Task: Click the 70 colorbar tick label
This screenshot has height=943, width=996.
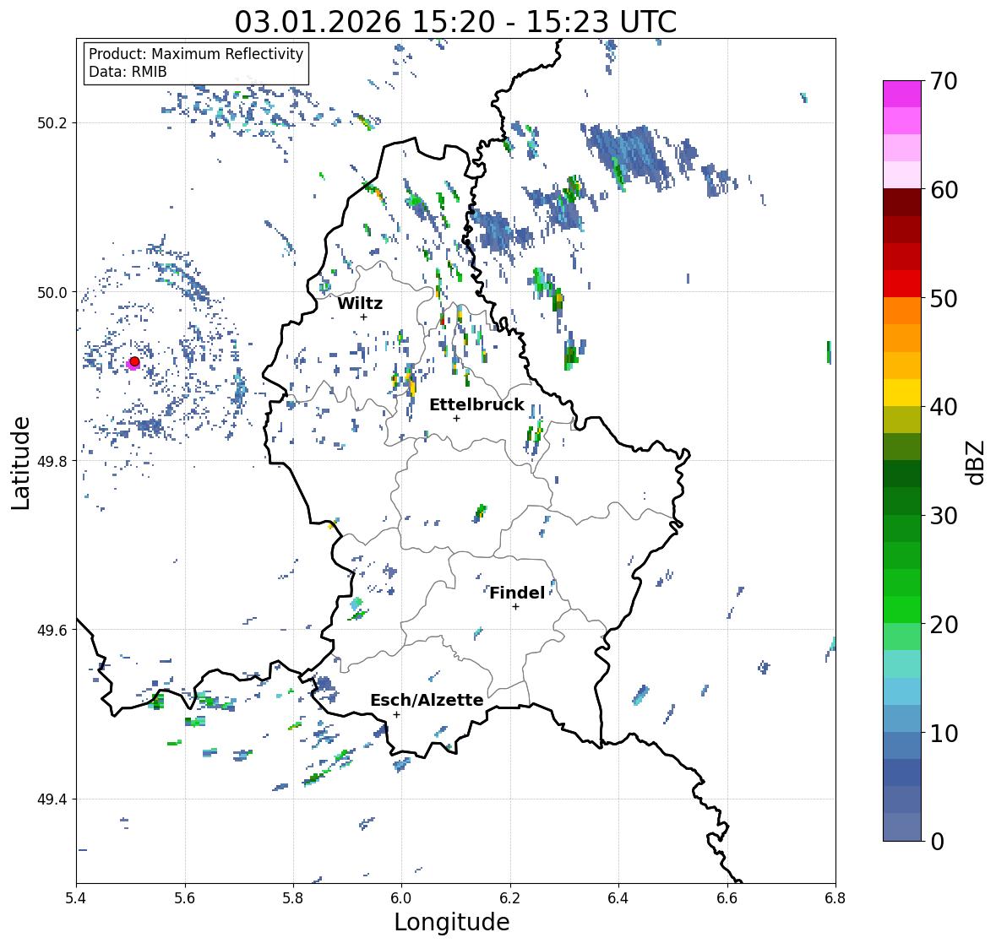Action: (x=944, y=81)
